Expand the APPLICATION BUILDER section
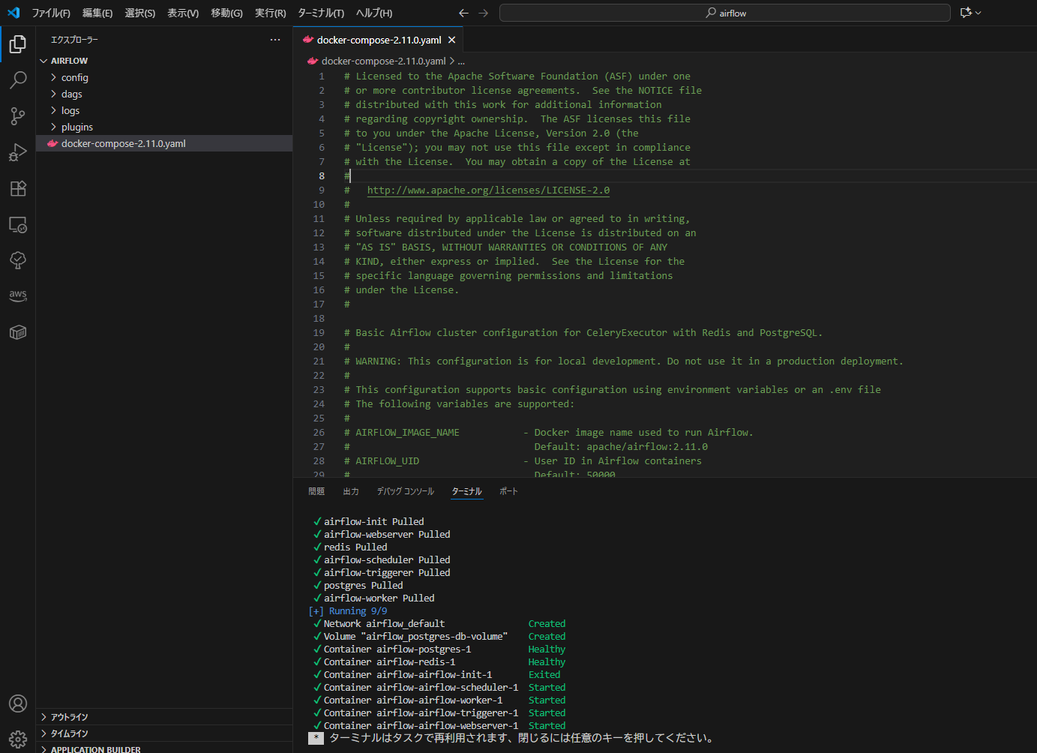The height and width of the screenshot is (753, 1037). pyautogui.click(x=164, y=748)
